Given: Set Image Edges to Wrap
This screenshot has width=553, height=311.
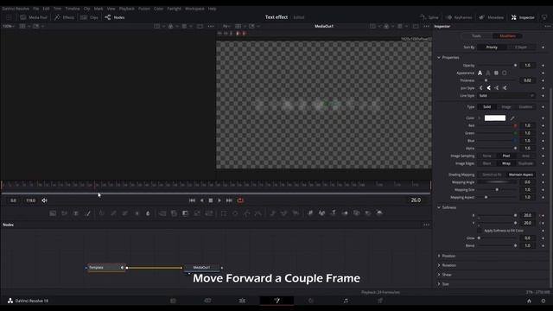Looking at the screenshot, I should 506,163.
